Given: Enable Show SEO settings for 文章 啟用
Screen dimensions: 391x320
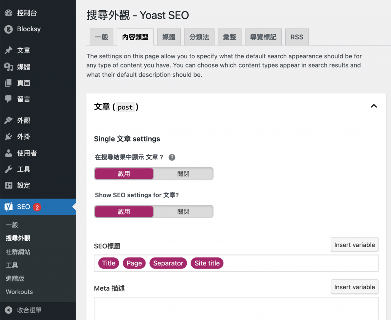Looking at the screenshot, I should pos(124,211).
